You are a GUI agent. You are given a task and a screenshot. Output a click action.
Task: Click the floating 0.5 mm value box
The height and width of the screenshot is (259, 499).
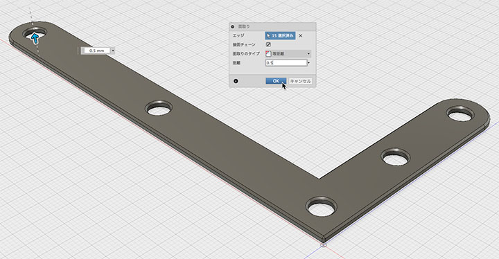pos(96,51)
